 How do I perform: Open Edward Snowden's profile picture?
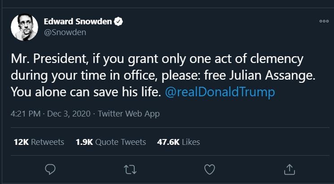24,27
